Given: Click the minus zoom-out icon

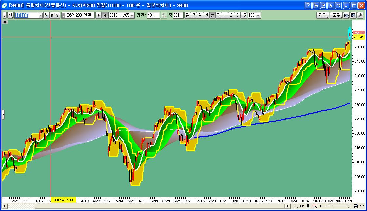Looking at the screenshot, I should pos(326,206).
